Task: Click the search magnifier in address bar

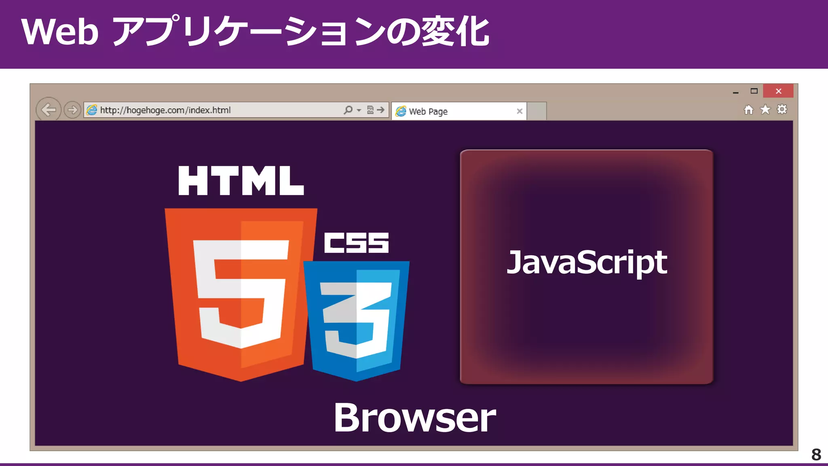Action: pyautogui.click(x=348, y=110)
